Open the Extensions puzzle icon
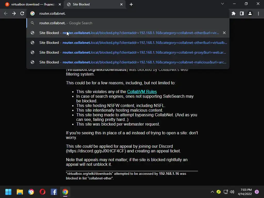The height and width of the screenshot is (198, 264). click(234, 13)
